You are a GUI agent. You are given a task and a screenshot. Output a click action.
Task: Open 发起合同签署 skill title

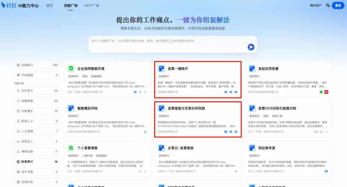[x=268, y=69]
